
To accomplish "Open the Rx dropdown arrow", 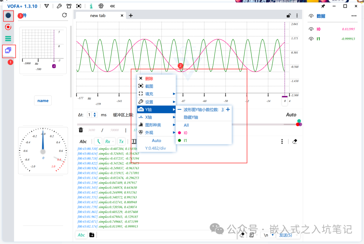I will pyautogui.click(x=113, y=141).
